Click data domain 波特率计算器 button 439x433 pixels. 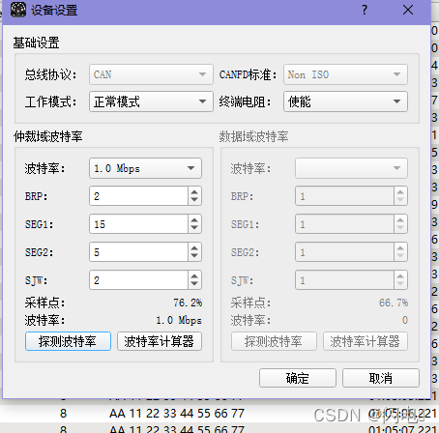click(366, 341)
